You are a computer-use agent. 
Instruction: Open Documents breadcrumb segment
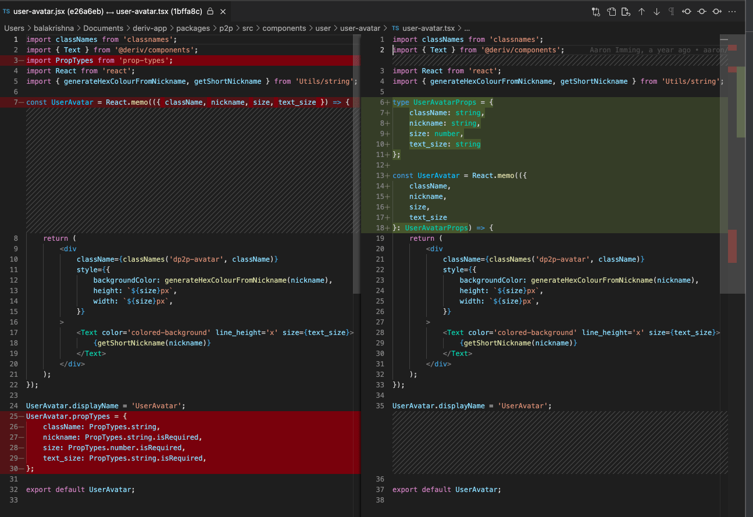tap(103, 28)
